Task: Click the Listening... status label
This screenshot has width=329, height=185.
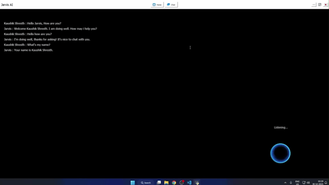Action: (281, 128)
